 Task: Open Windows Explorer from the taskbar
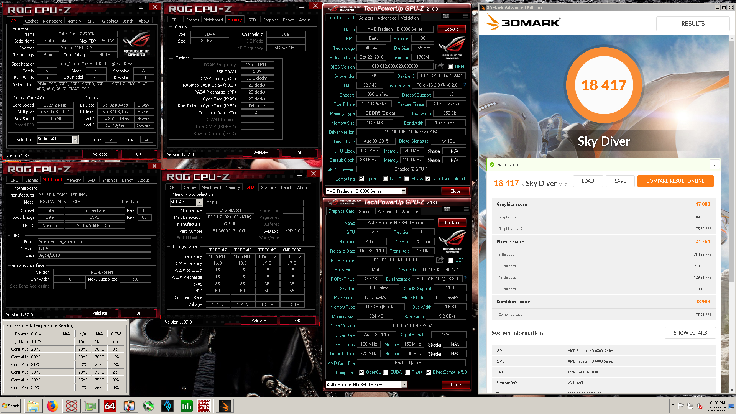[33, 406]
